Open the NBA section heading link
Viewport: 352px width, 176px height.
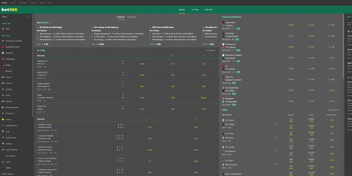[x=225, y=110]
